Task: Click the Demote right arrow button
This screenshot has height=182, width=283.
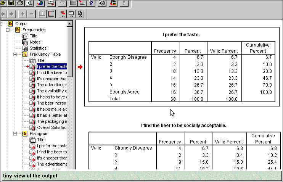Action: [11, 14]
